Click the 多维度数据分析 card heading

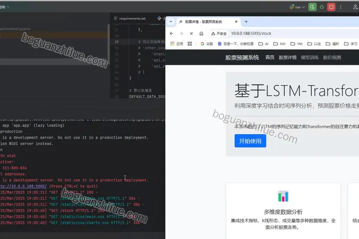283,212
